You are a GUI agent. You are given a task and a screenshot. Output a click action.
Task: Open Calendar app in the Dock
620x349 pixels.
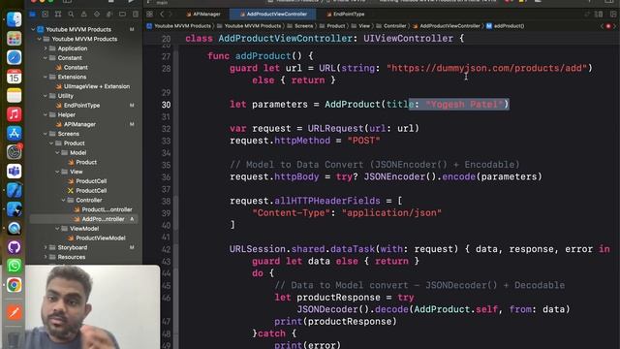click(x=14, y=77)
